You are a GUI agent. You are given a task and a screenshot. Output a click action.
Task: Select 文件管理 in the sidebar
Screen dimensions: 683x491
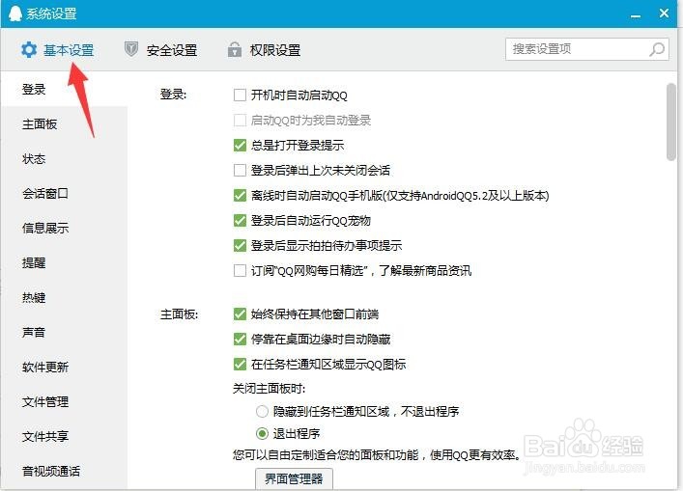[65, 401]
